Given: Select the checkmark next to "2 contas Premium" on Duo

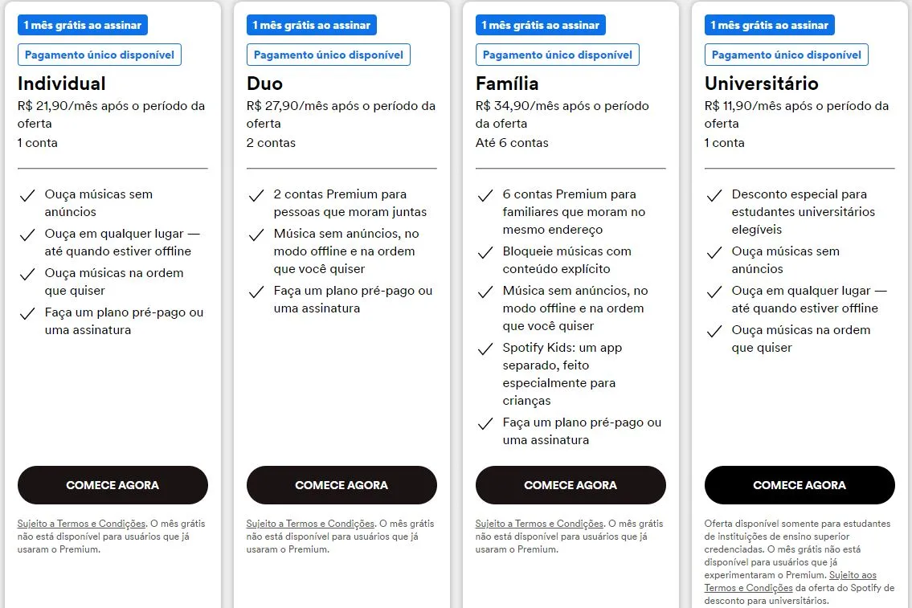Looking at the screenshot, I should click(256, 194).
